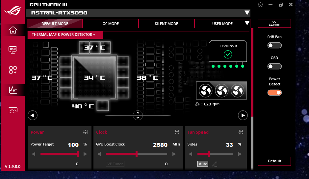The width and height of the screenshot is (309, 179).
Task: Open the Home page in sidebar
Action: (x=13, y=30)
